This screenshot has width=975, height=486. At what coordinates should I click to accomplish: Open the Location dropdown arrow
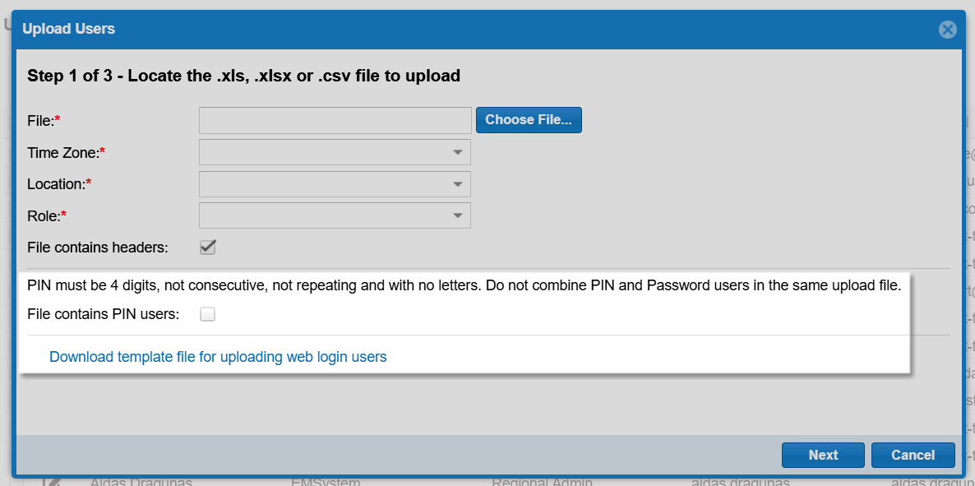click(x=458, y=183)
